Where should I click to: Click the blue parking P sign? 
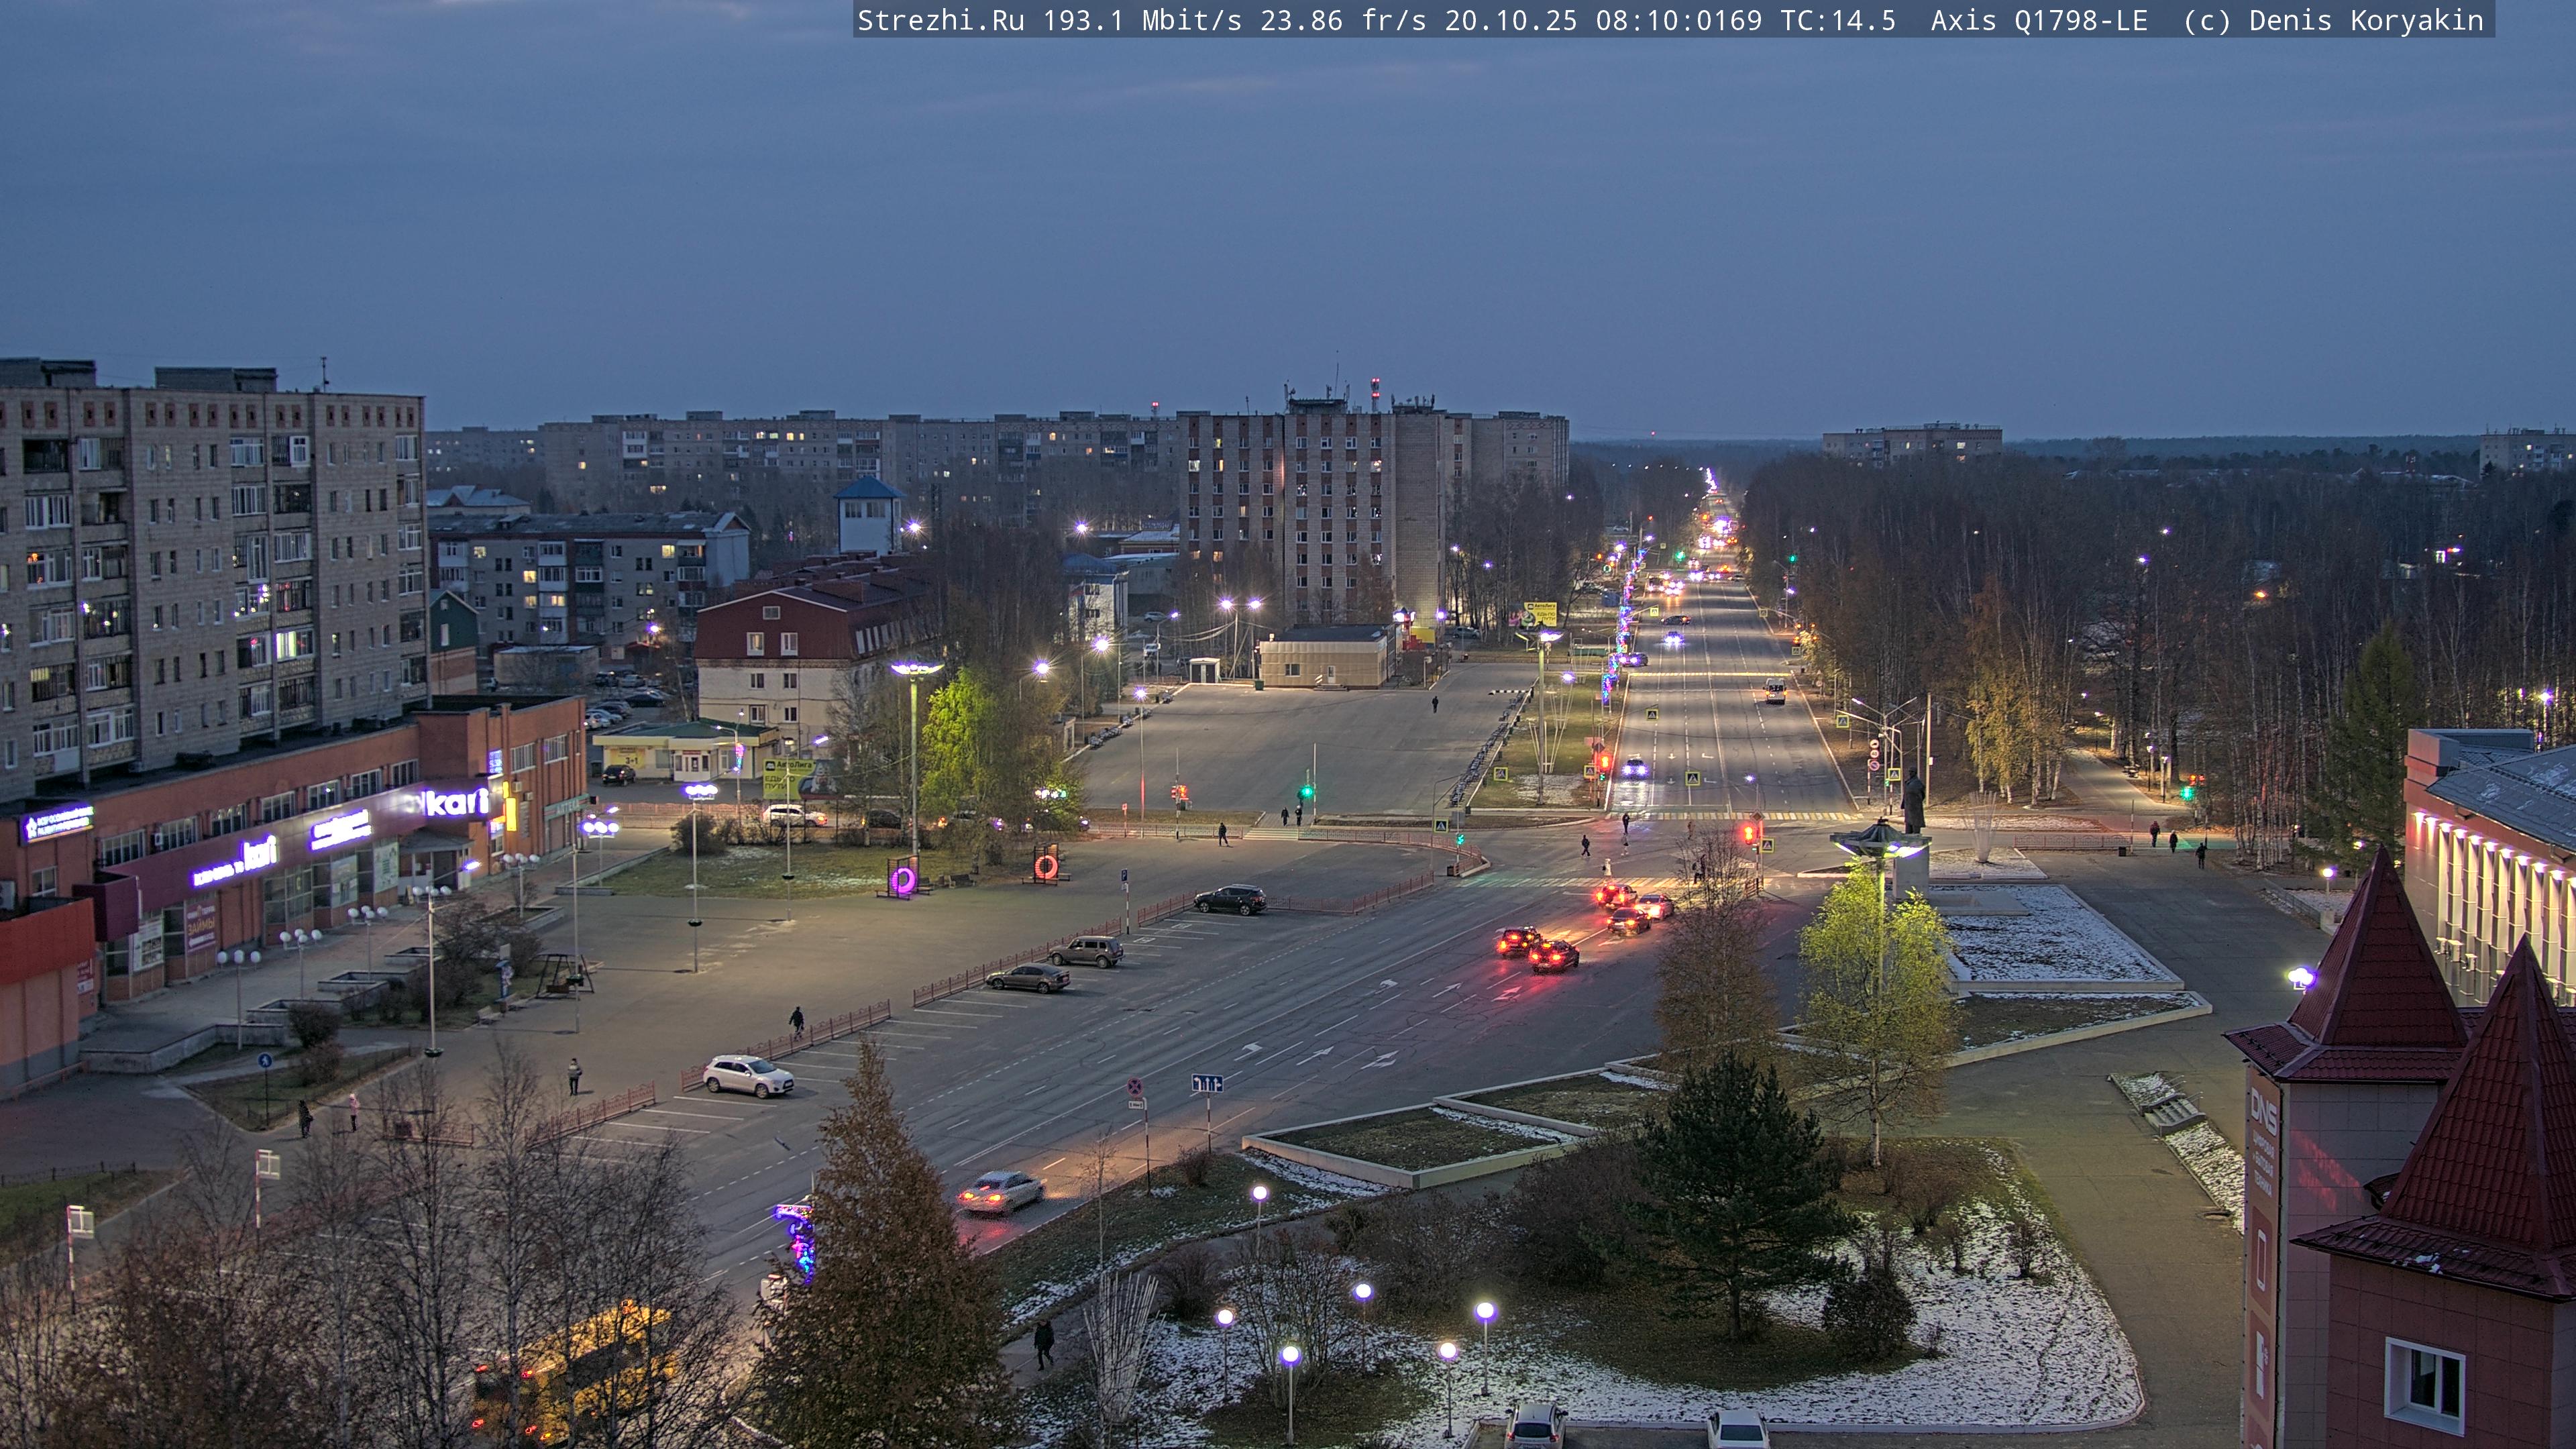tap(1125, 876)
